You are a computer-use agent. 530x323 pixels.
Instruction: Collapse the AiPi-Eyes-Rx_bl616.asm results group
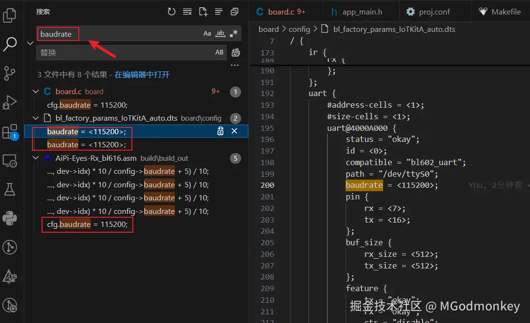(x=35, y=158)
